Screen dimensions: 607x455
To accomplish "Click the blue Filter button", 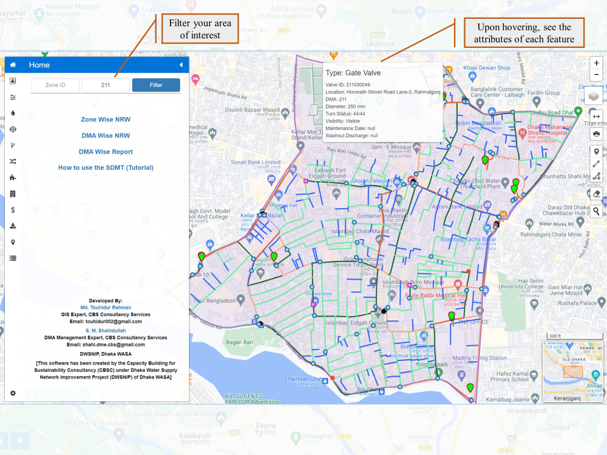I will (x=156, y=85).
